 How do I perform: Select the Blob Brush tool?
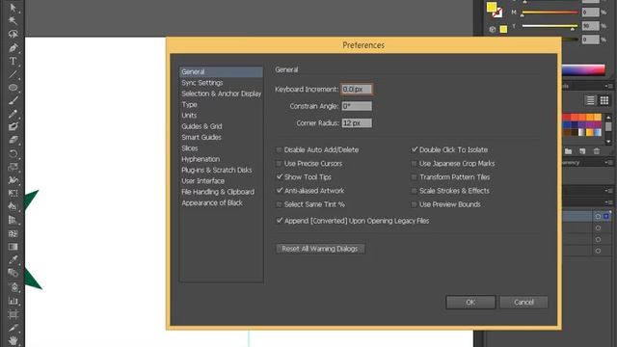[13, 126]
